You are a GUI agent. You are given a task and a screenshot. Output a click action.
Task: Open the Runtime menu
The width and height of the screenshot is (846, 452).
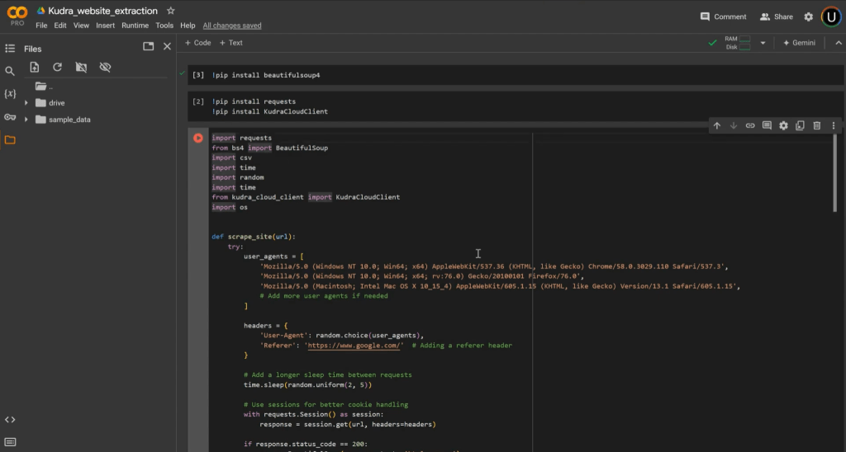(x=135, y=26)
